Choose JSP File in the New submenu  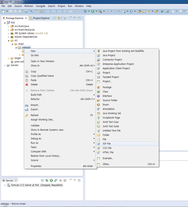[128, 144]
